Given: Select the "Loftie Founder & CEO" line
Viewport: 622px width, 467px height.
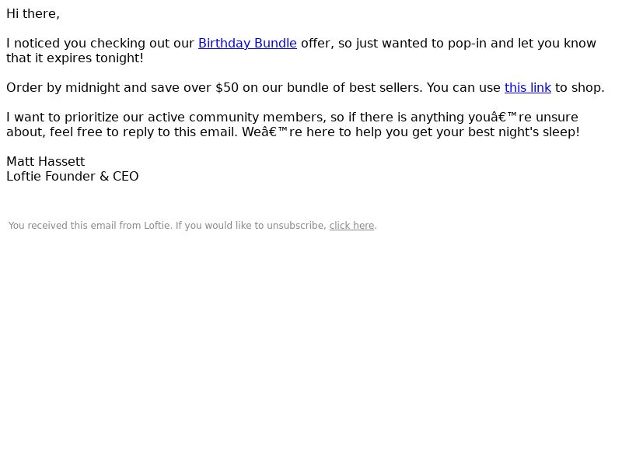Looking at the screenshot, I should point(72,177).
